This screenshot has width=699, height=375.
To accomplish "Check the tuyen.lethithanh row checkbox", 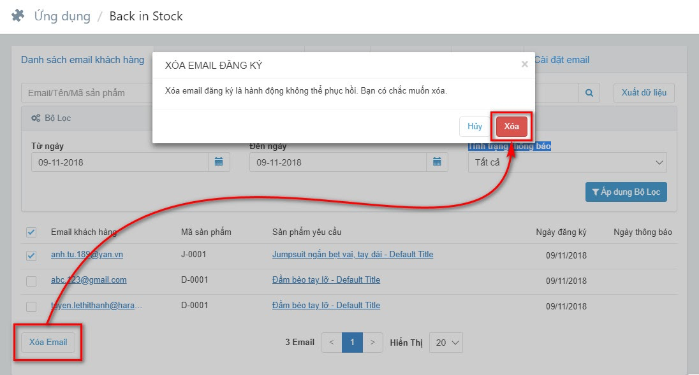I will (x=31, y=306).
